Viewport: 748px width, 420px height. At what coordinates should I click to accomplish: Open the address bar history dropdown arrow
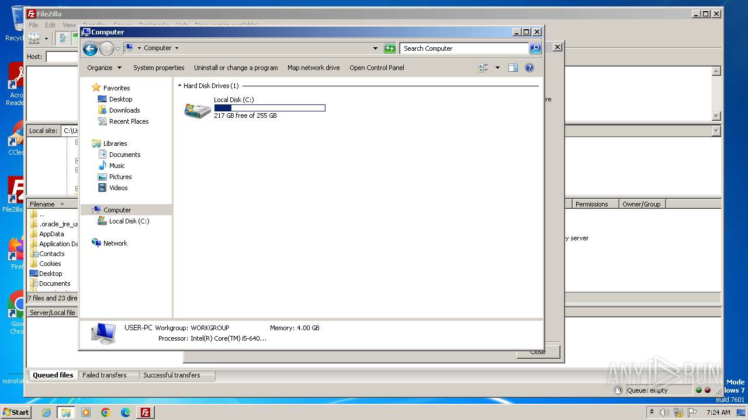click(375, 48)
